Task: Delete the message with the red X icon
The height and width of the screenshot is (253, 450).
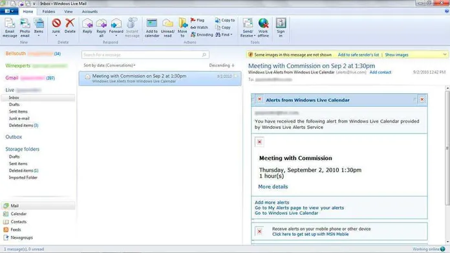Action: pyautogui.click(x=70, y=23)
